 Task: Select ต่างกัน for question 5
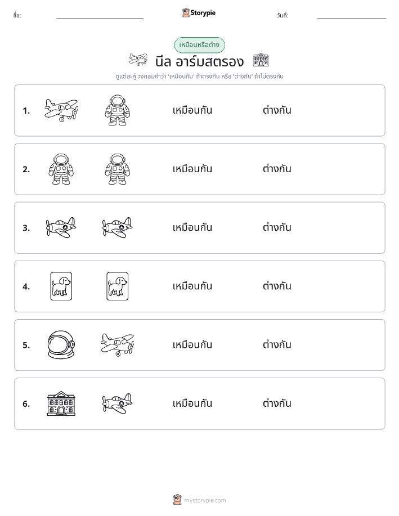pyautogui.click(x=277, y=345)
